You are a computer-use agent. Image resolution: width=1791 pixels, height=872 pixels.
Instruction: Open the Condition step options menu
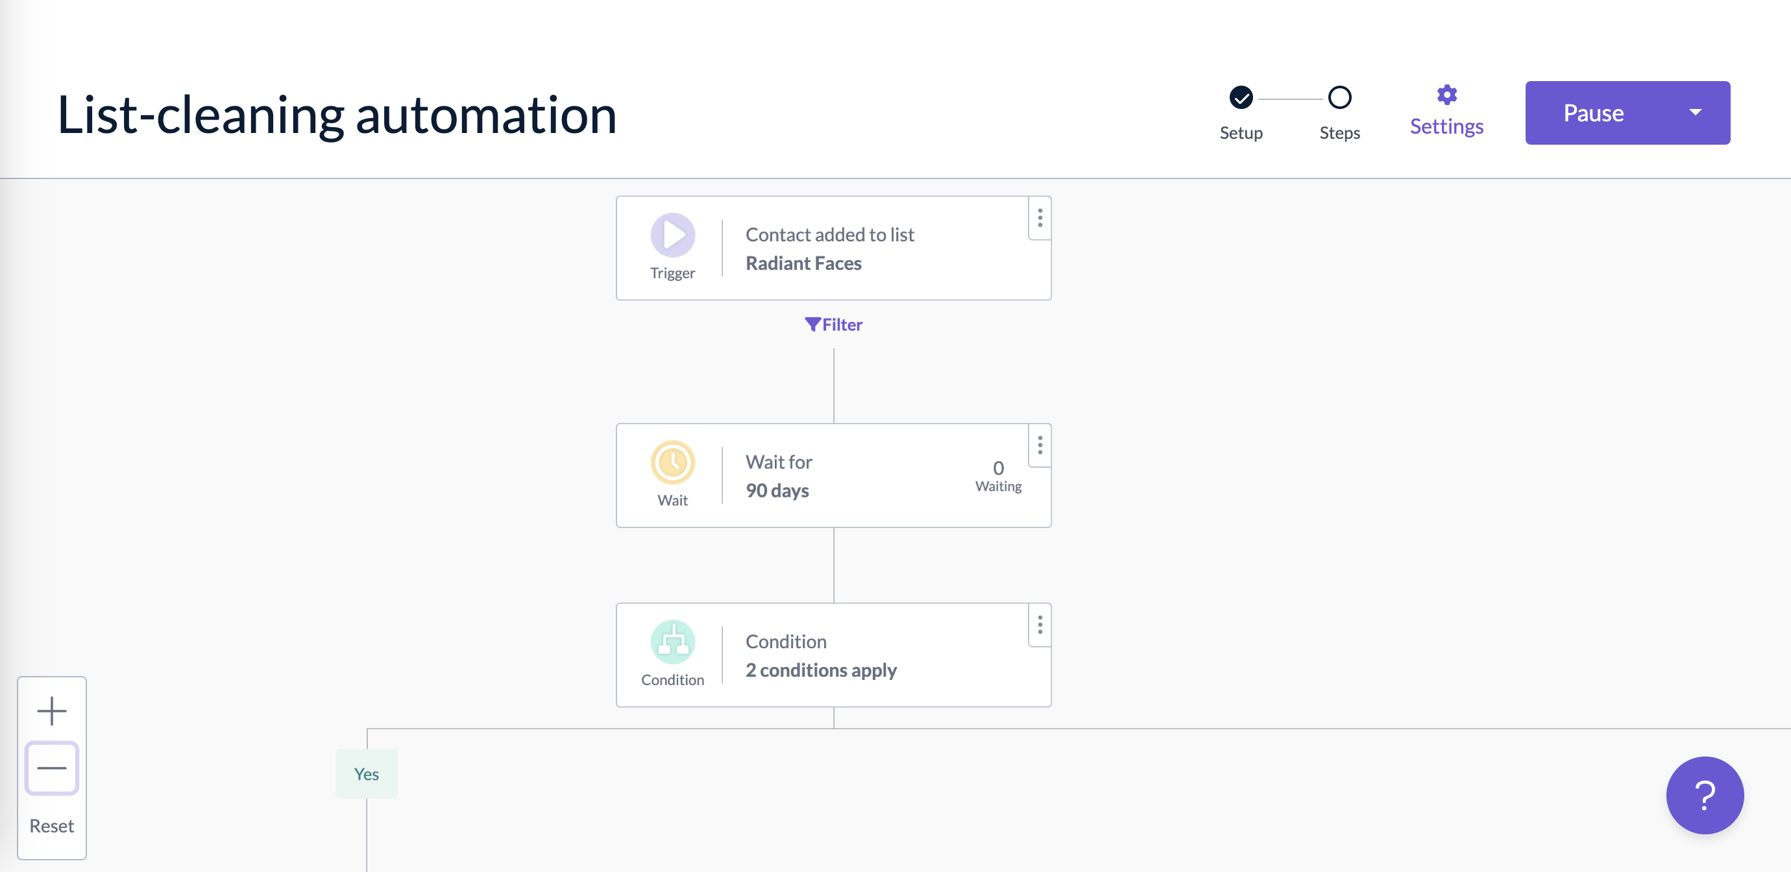click(x=1040, y=625)
